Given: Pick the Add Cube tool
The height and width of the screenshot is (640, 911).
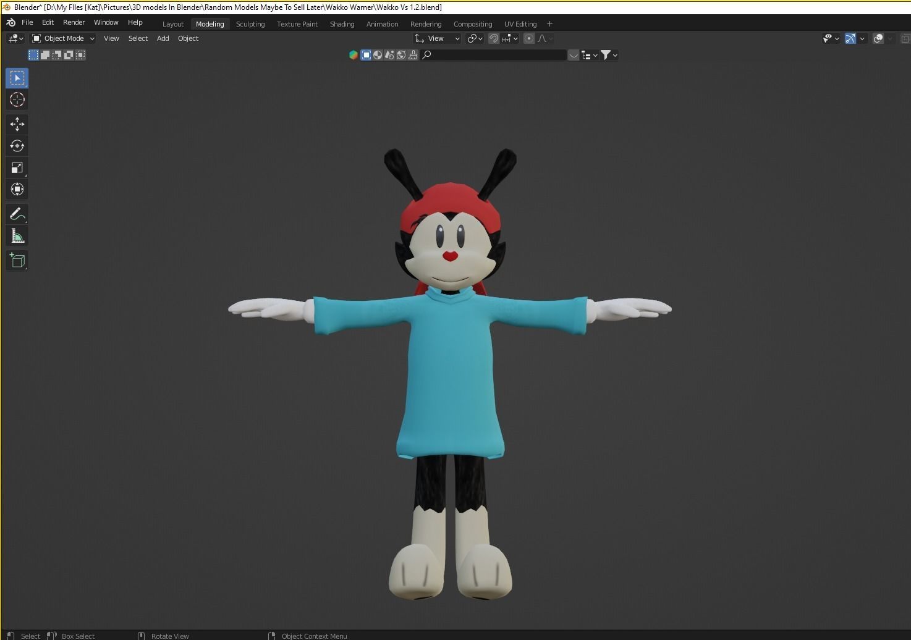Looking at the screenshot, I should (x=17, y=260).
